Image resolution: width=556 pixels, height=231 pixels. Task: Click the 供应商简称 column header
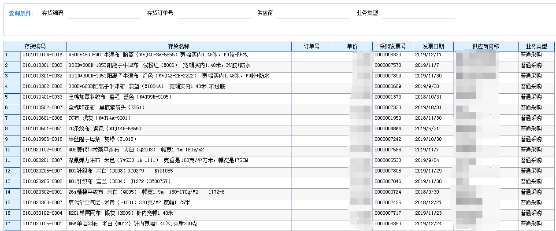pos(486,46)
